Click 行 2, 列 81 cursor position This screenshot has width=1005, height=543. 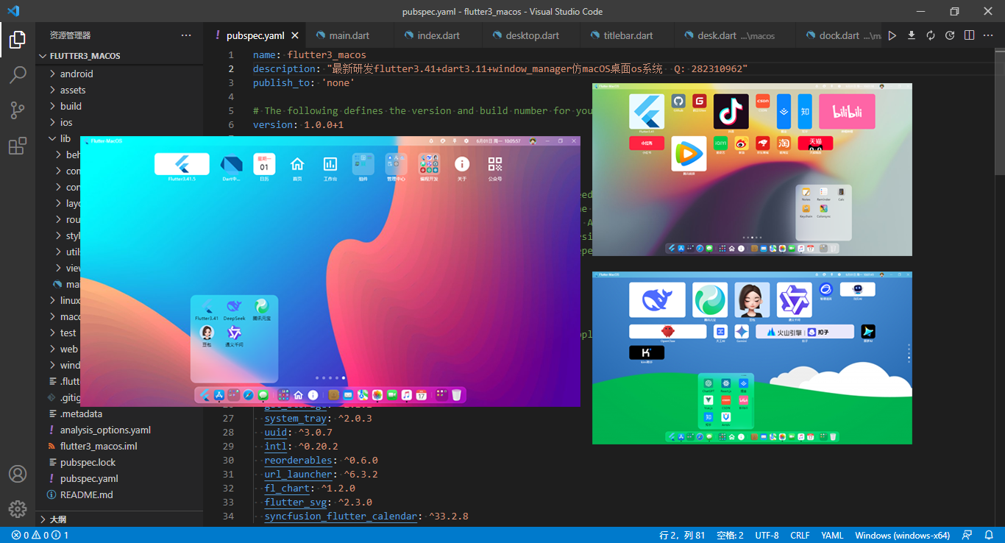682,535
